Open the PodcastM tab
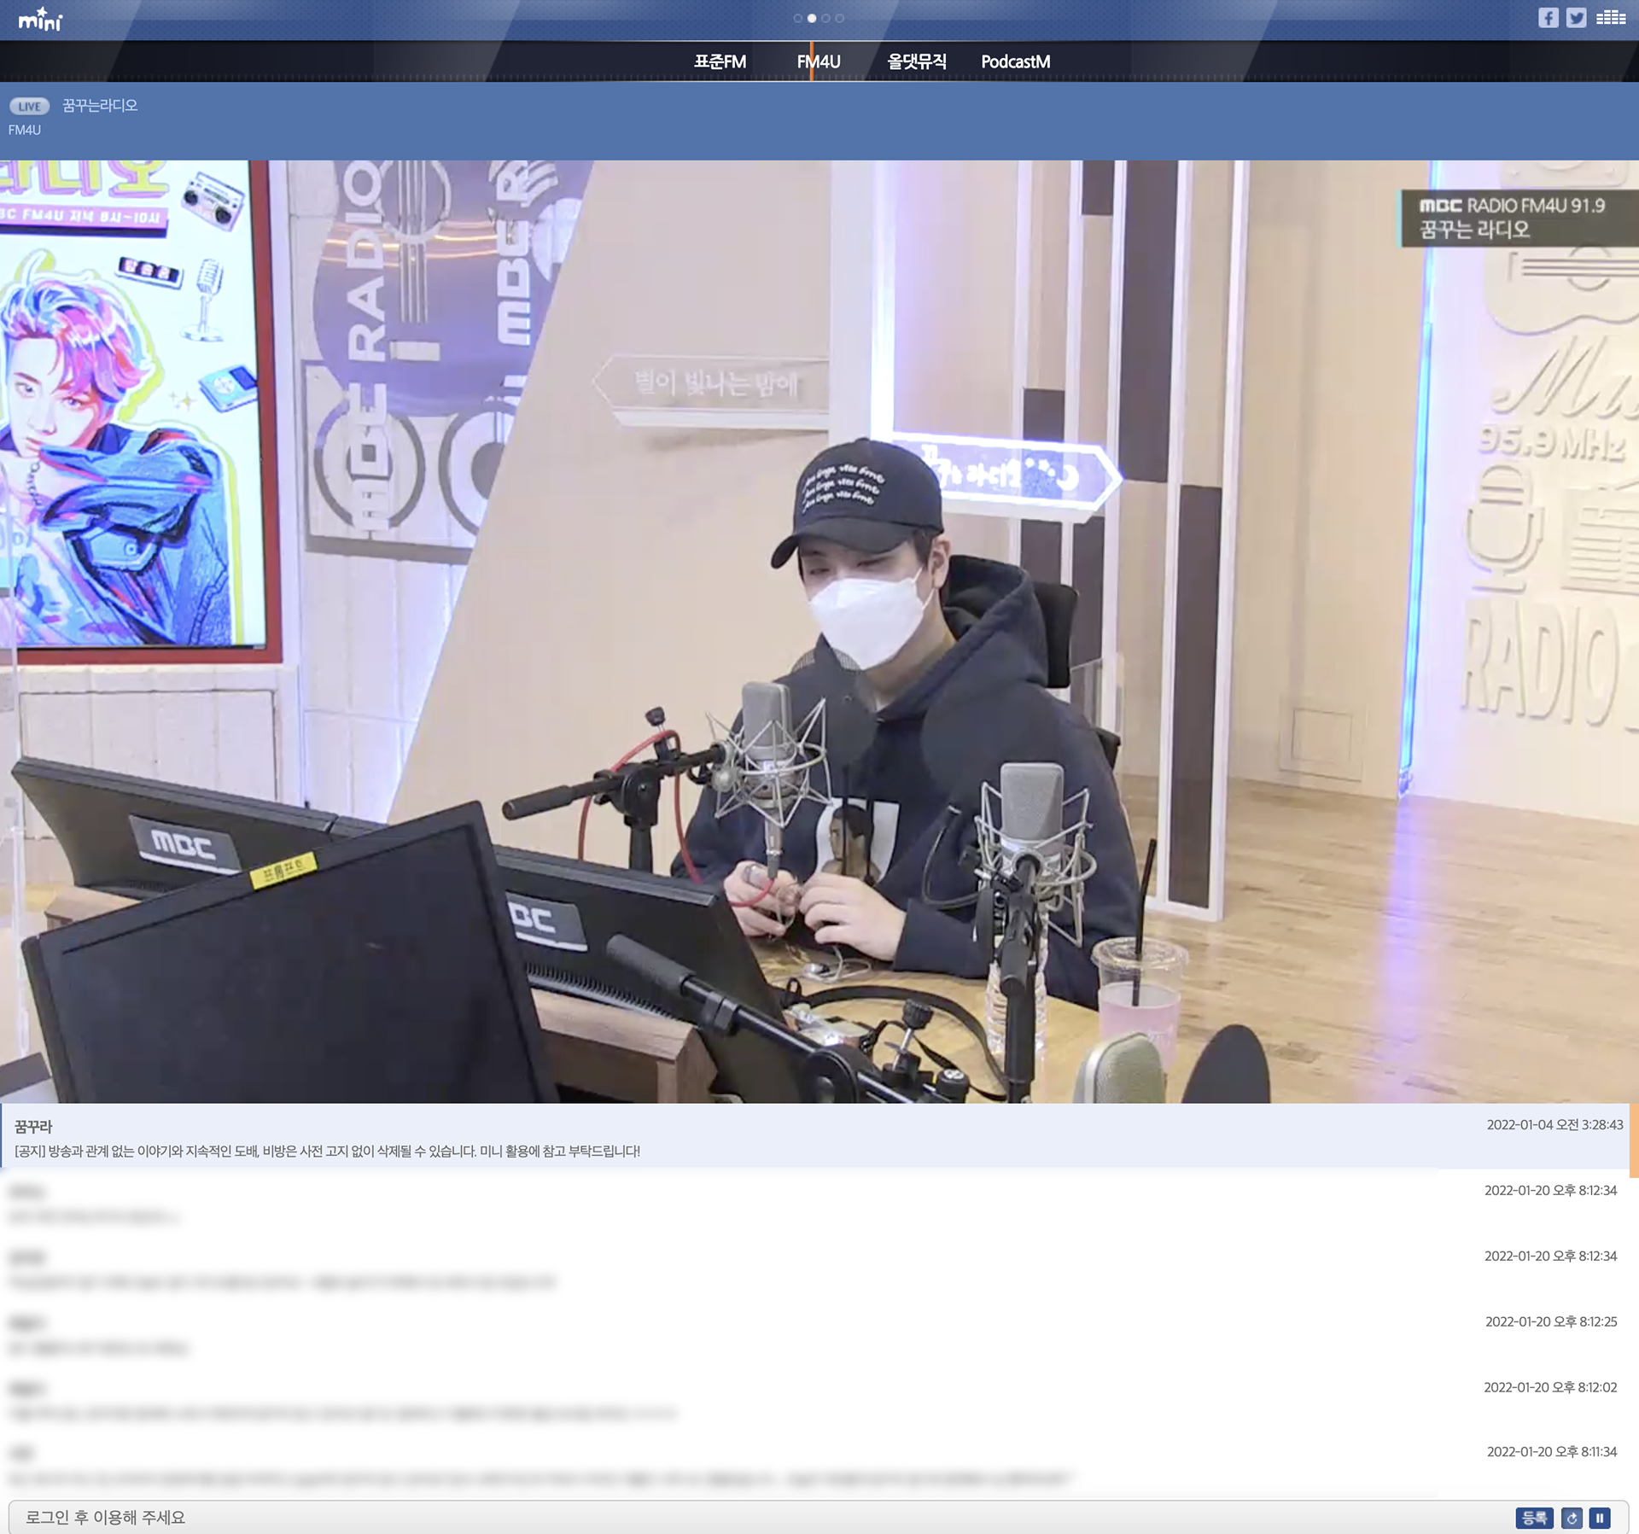This screenshot has height=1534, width=1639. [x=1015, y=61]
